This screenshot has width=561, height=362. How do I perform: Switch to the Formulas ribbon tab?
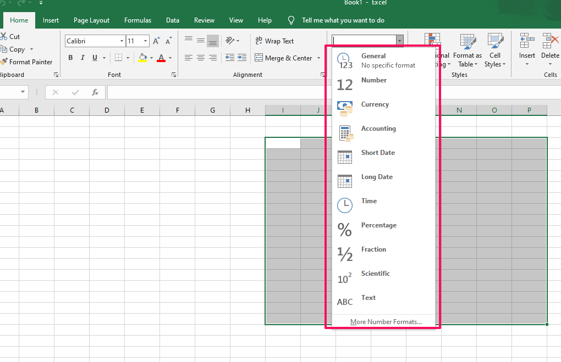coord(137,20)
